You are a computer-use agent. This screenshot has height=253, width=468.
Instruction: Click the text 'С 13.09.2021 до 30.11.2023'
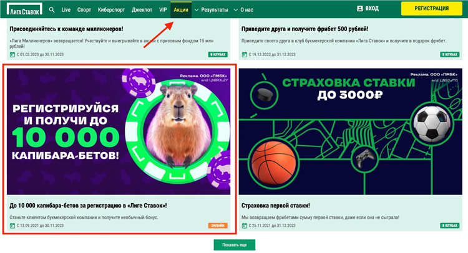coord(40,226)
